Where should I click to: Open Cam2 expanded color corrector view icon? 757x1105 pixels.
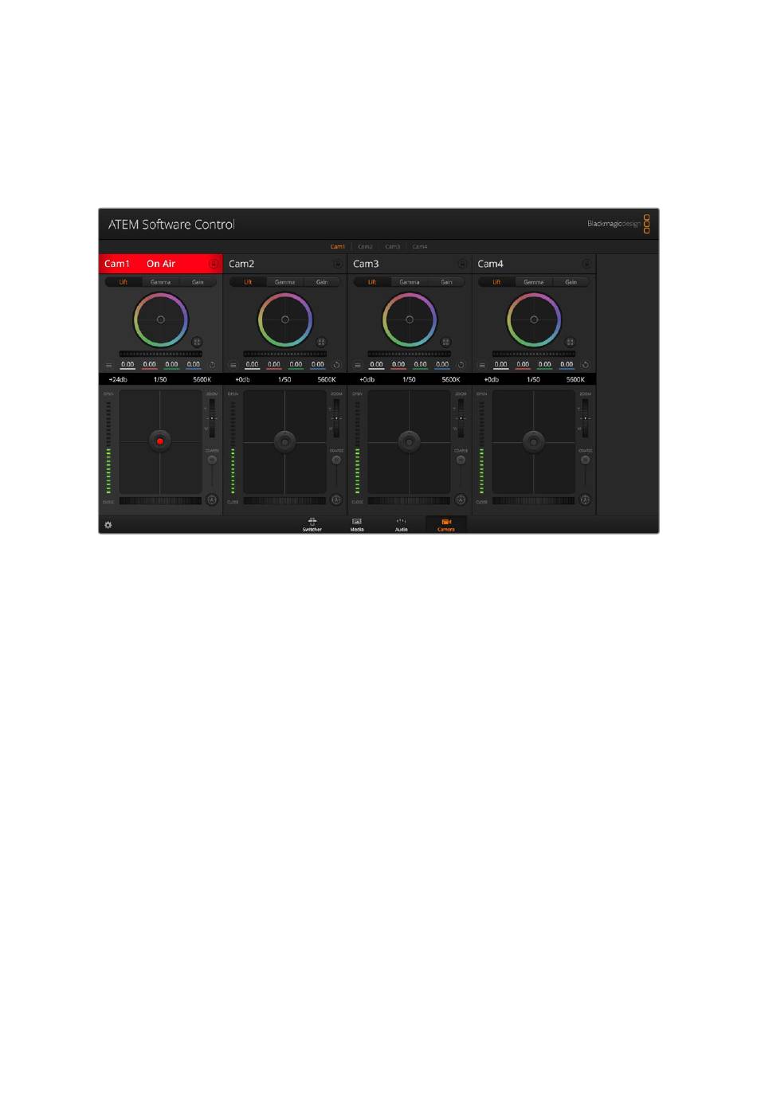tap(321, 342)
